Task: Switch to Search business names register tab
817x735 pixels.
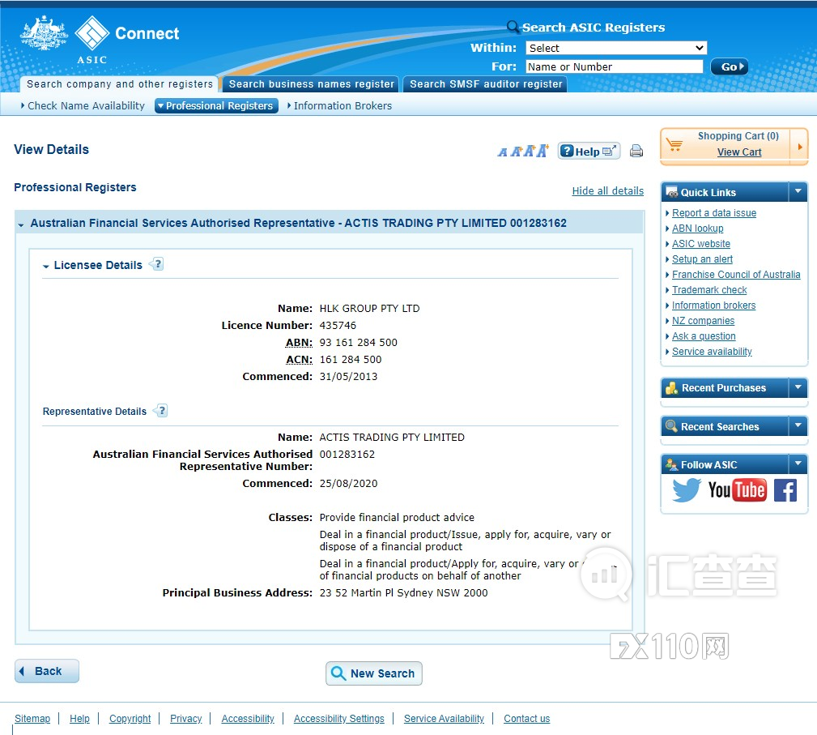Action: [x=311, y=84]
